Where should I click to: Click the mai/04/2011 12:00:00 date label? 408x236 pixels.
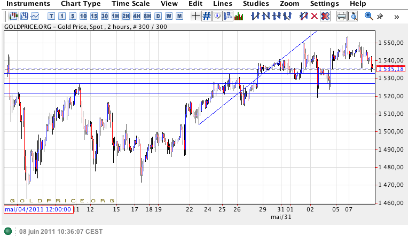coord(38,209)
